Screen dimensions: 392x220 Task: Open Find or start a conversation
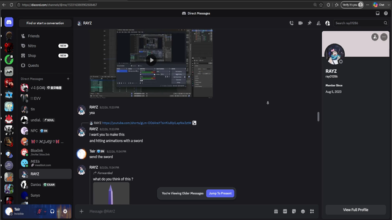coord(45,23)
